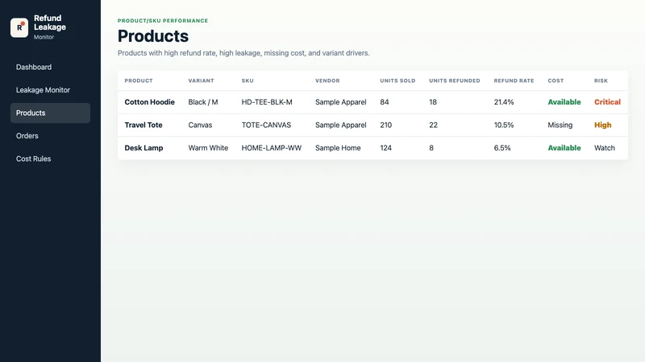The width and height of the screenshot is (645, 362).
Task: Click the UNITS REFUNDED column header
Action: (455, 81)
